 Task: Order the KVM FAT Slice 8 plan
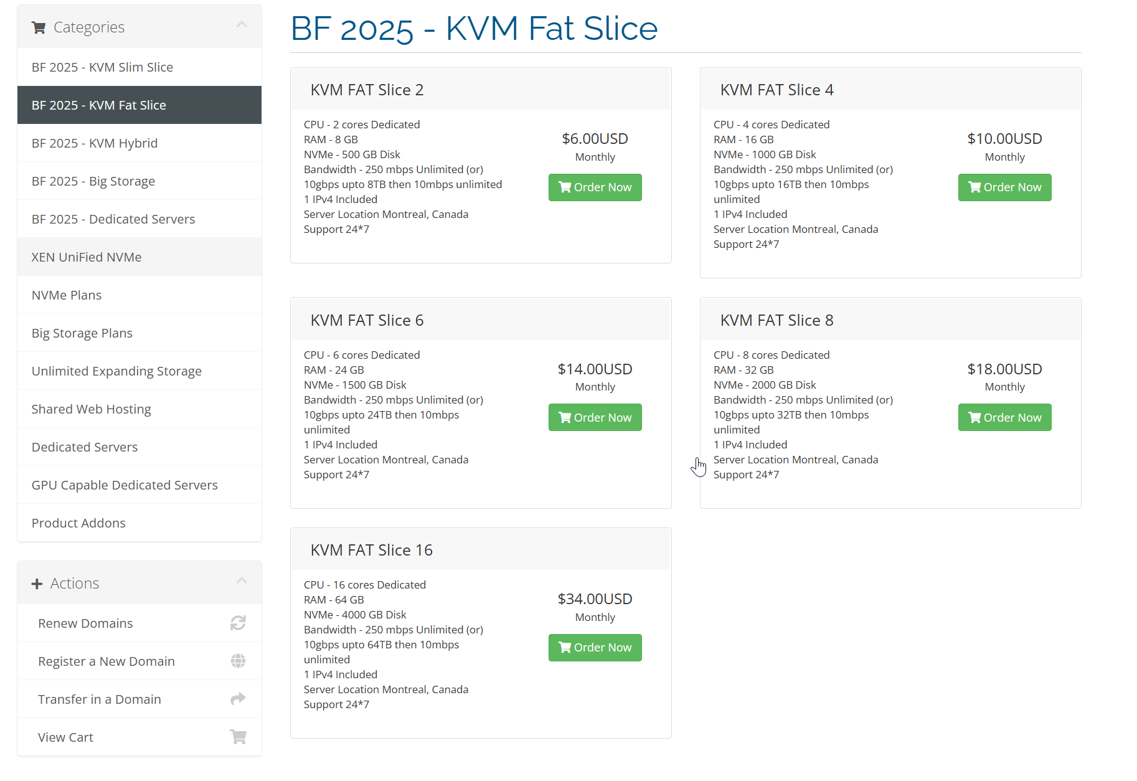[x=1004, y=417]
